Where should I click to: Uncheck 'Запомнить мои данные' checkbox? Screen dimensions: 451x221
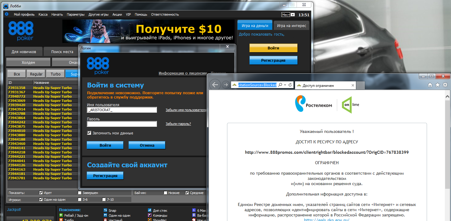tap(89, 133)
